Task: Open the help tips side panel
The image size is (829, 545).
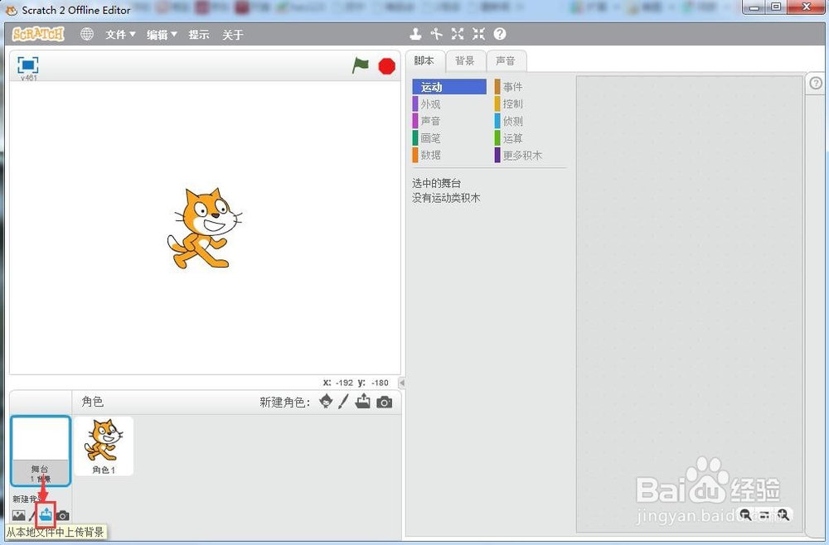Action: click(816, 84)
